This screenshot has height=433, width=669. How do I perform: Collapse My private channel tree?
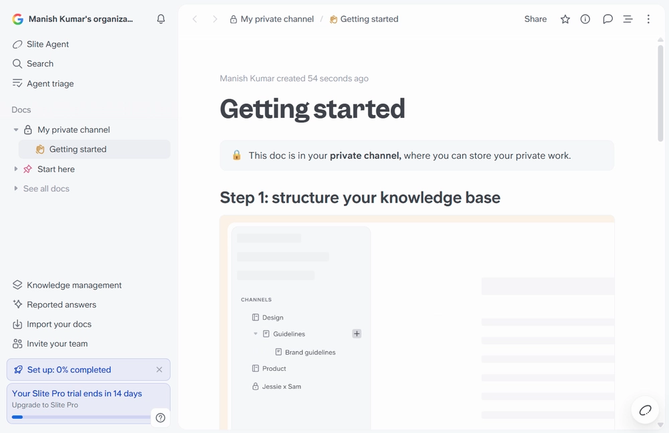pyautogui.click(x=16, y=129)
